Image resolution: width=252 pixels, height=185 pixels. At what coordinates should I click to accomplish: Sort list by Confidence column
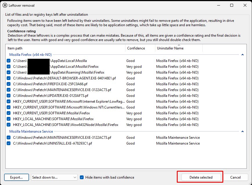click(x=140, y=48)
